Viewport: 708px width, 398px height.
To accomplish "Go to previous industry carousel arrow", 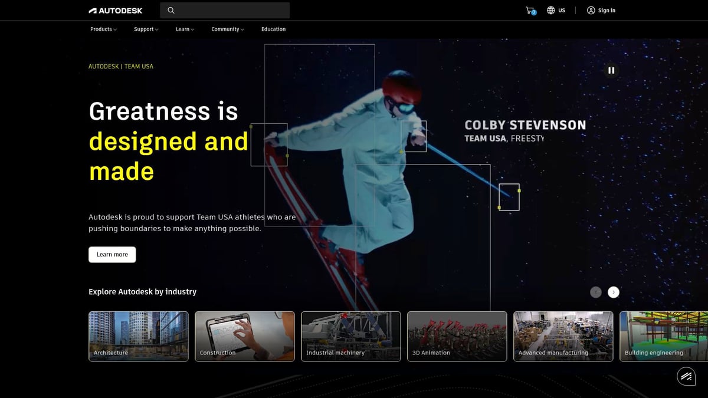I will [x=596, y=292].
